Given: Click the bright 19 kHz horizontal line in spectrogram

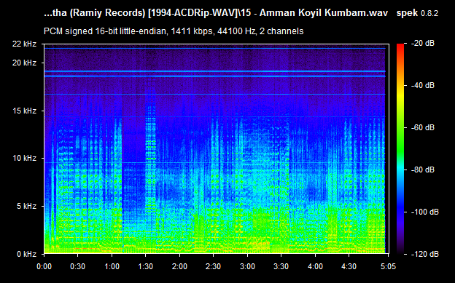Looking at the screenshot, I should pyautogui.click(x=214, y=71).
